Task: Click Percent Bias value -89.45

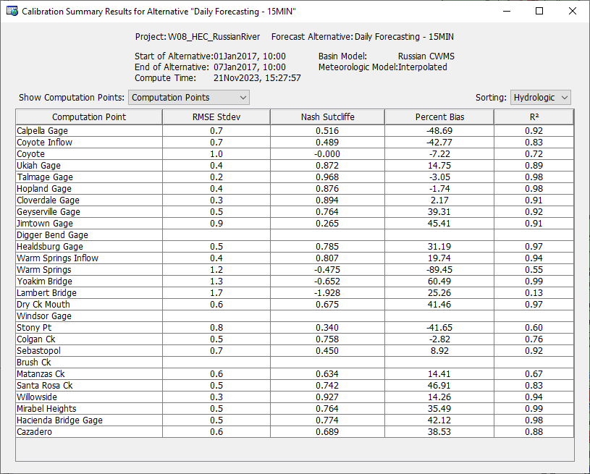Action: [x=439, y=270]
